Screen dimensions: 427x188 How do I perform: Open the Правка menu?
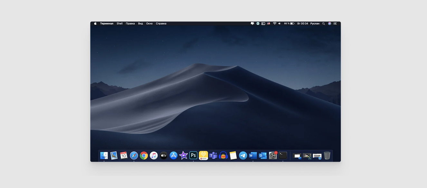(x=130, y=23)
